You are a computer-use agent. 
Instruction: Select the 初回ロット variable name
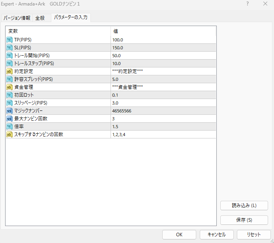tap(24, 95)
